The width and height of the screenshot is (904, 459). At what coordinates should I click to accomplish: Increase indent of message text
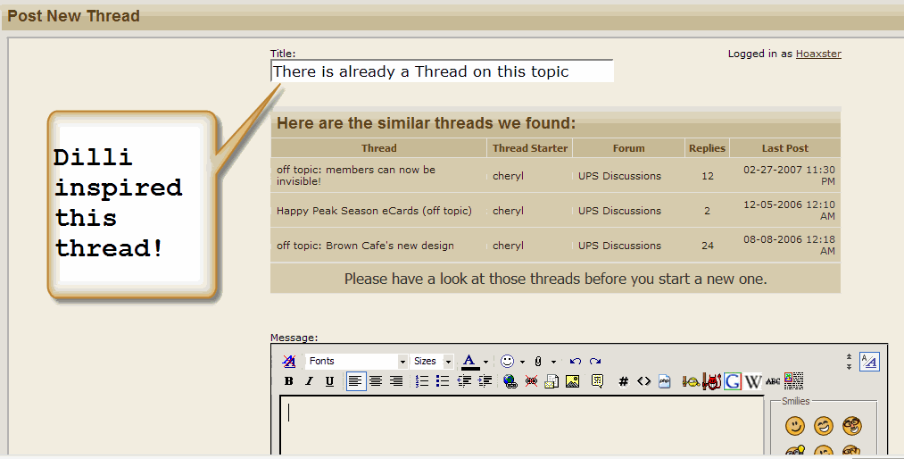coord(485,381)
